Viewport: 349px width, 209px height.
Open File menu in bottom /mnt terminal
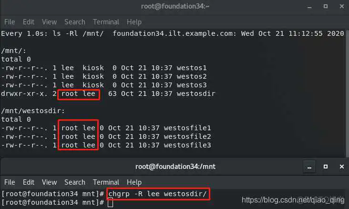[x=10, y=182]
